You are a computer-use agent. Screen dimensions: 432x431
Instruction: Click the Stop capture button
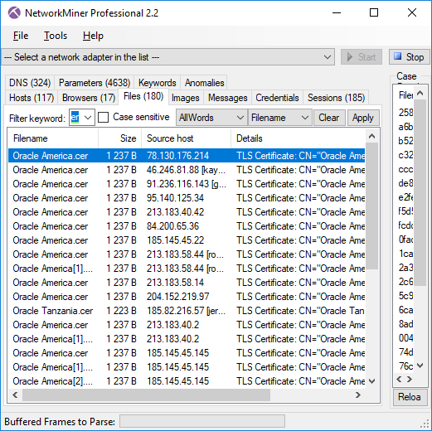410,57
